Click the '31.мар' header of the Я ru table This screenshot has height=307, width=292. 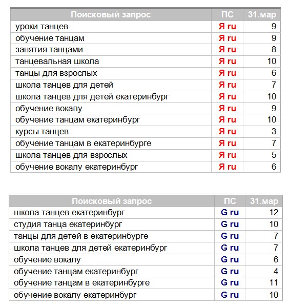point(262,15)
